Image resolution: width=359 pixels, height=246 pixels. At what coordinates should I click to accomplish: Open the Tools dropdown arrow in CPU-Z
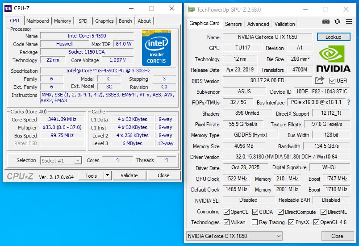pyautogui.click(x=107, y=175)
